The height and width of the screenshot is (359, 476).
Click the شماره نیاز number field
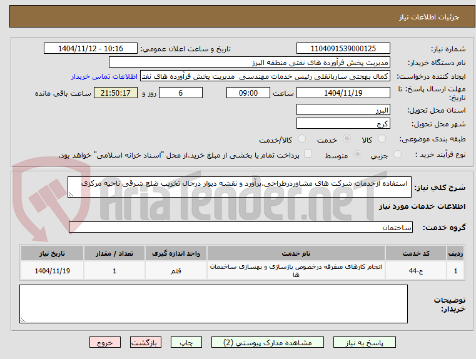tap(343, 49)
